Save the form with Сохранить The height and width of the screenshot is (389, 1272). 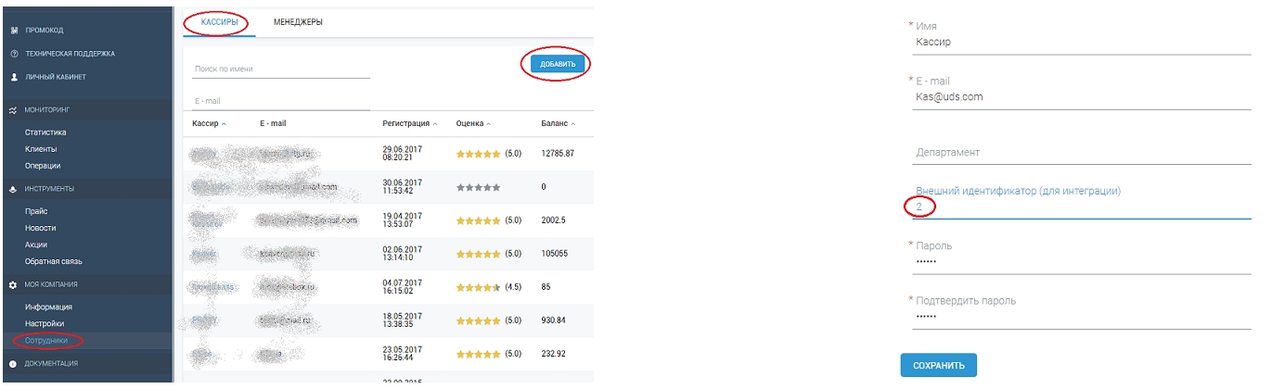938,365
